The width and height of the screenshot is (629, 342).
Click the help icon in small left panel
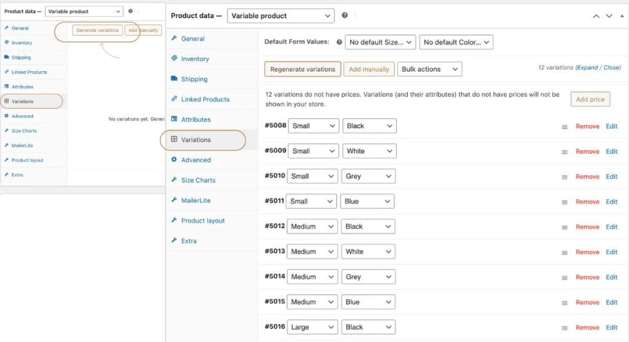[130, 11]
